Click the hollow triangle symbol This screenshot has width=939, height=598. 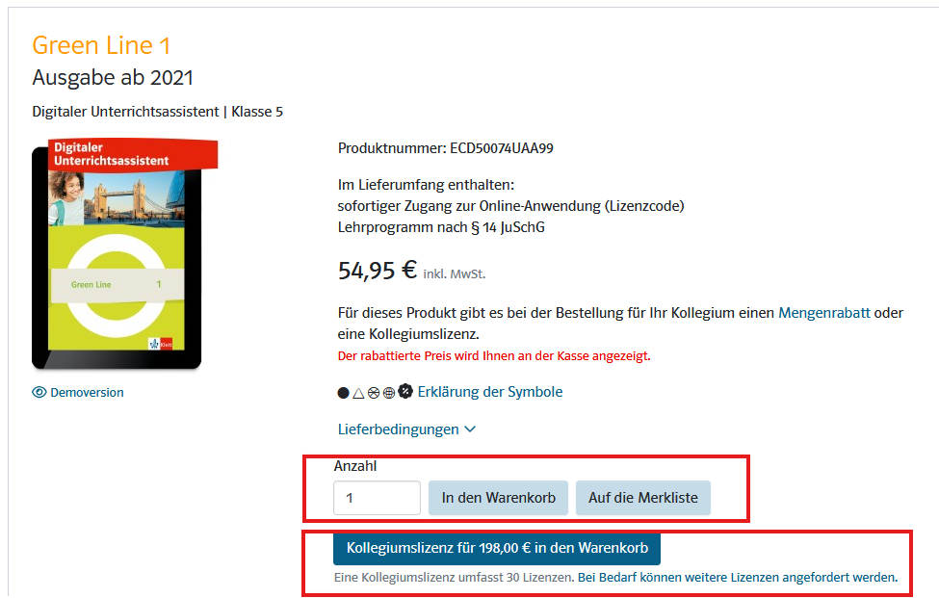click(358, 393)
